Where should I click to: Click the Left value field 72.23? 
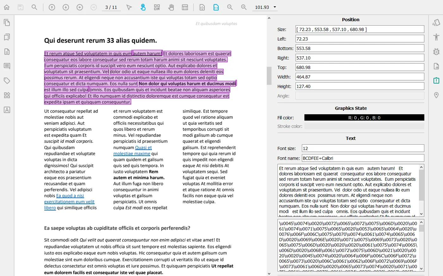click(360, 39)
